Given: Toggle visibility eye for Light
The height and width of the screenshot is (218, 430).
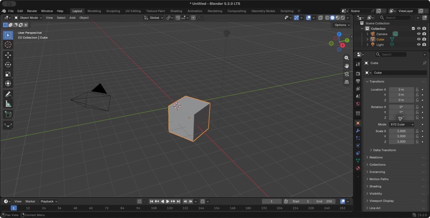Looking at the screenshot, I should pos(419,45).
